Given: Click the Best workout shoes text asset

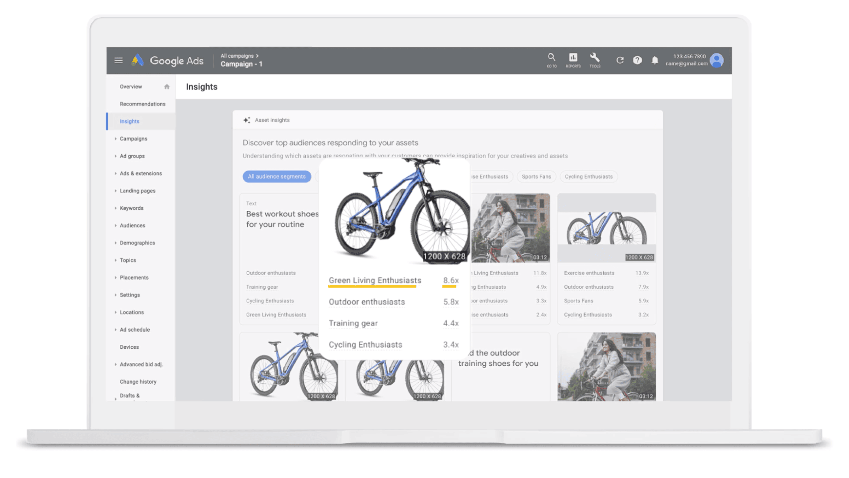Looking at the screenshot, I should point(282,219).
